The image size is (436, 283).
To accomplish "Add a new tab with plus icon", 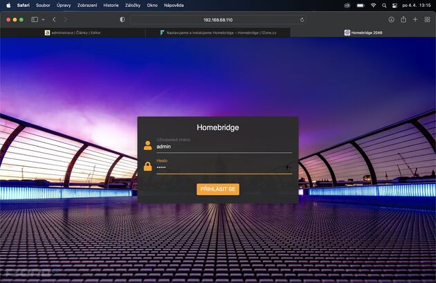I will 415,19.
